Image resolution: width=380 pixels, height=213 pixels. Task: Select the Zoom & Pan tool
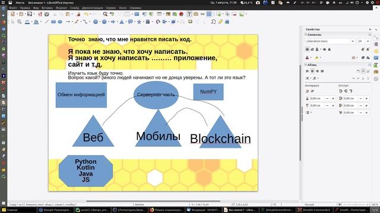20,22
